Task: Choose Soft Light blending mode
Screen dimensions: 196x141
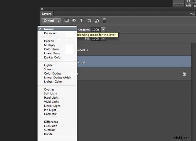Action: [x=57, y=93]
